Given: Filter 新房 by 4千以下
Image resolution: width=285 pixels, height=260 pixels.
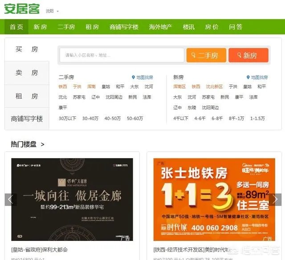Looking at the screenshot, I should 181,119.
